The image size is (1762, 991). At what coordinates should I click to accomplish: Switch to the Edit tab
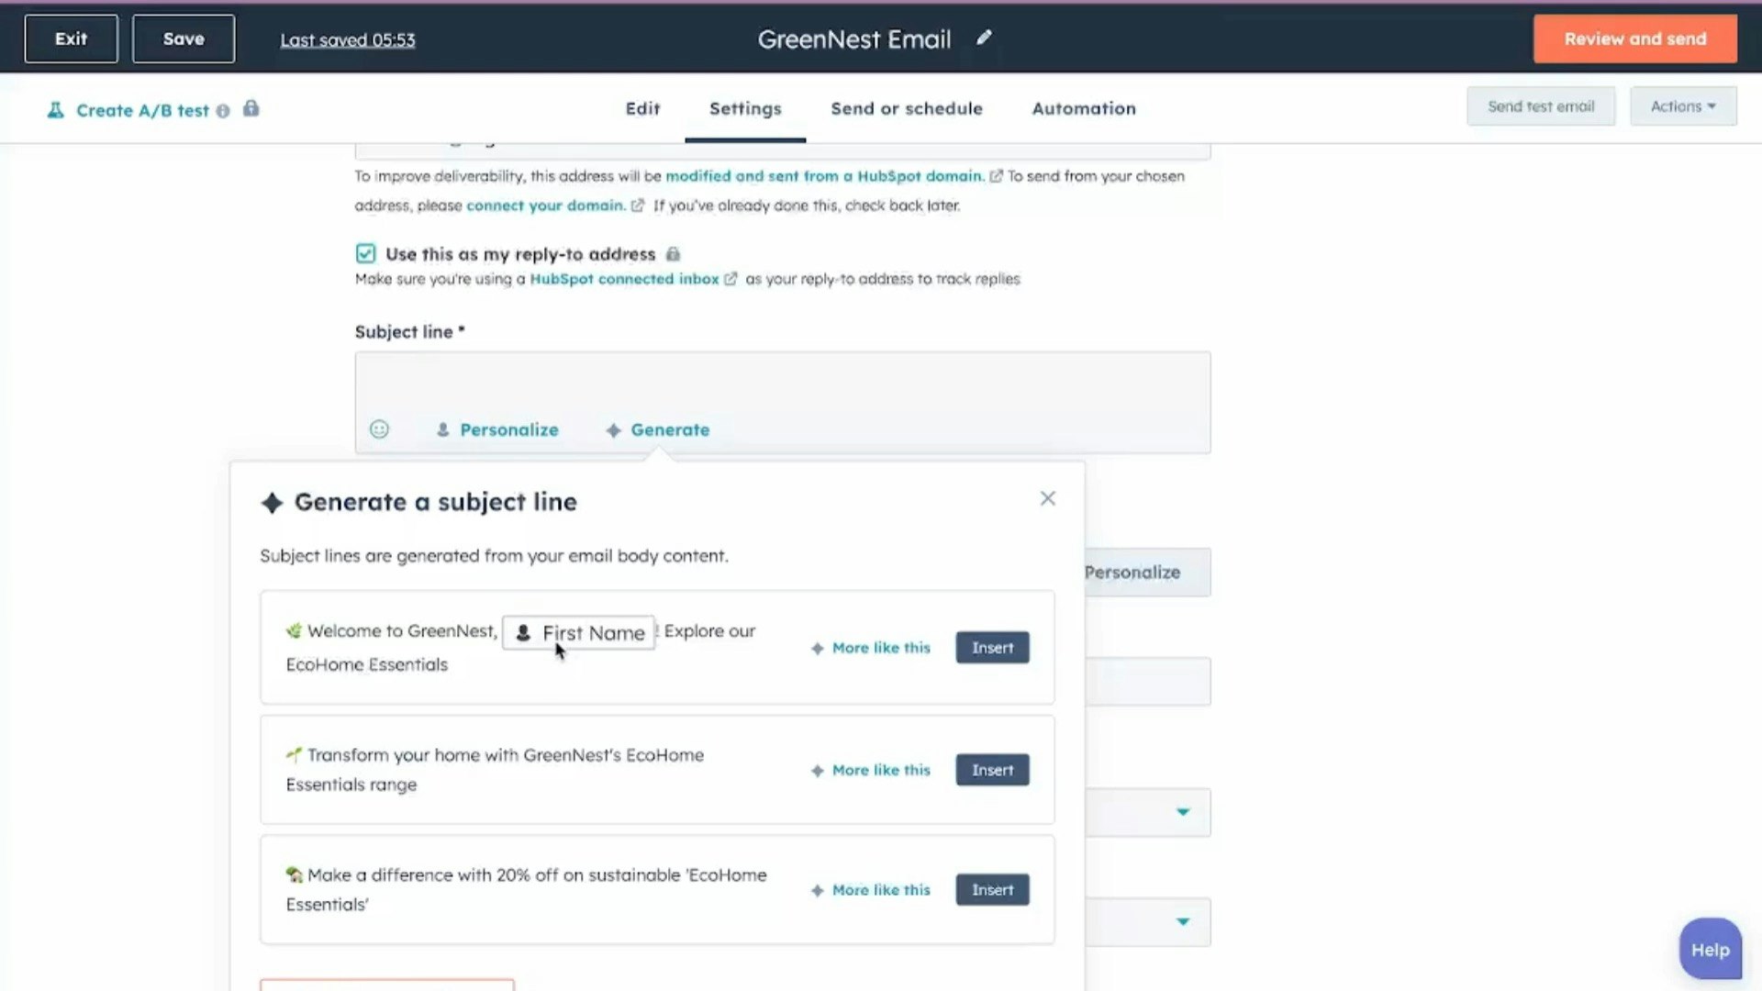pyautogui.click(x=642, y=108)
